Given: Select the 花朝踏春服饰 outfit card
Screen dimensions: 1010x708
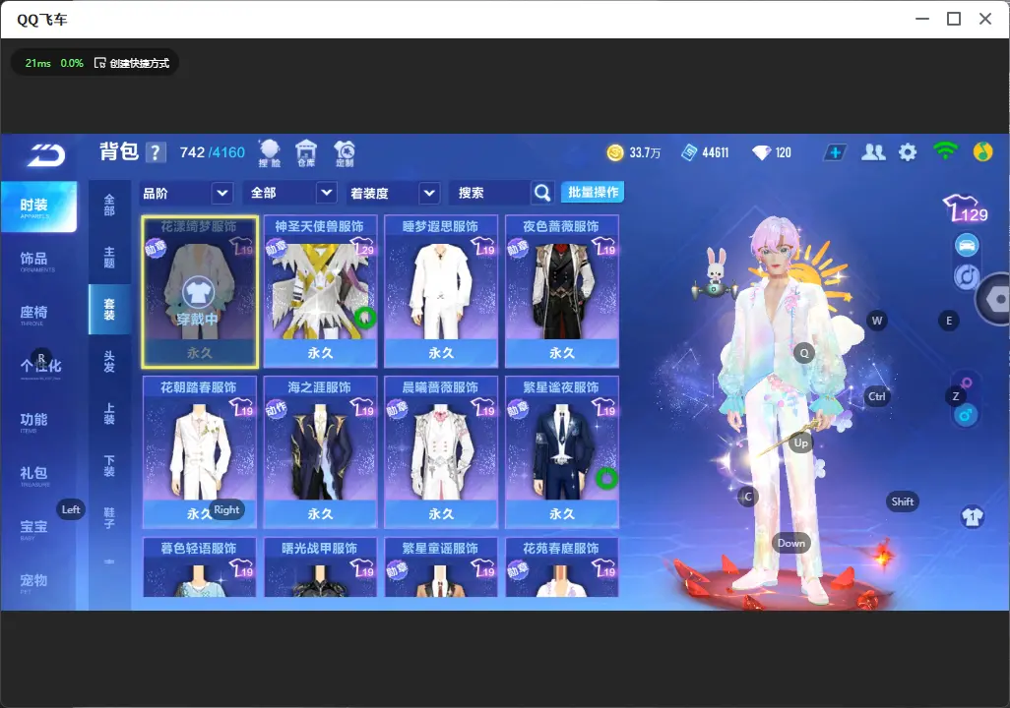Looking at the screenshot, I should click(200, 452).
